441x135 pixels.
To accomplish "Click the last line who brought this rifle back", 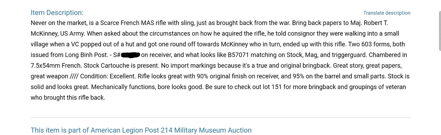I will 68,98.
